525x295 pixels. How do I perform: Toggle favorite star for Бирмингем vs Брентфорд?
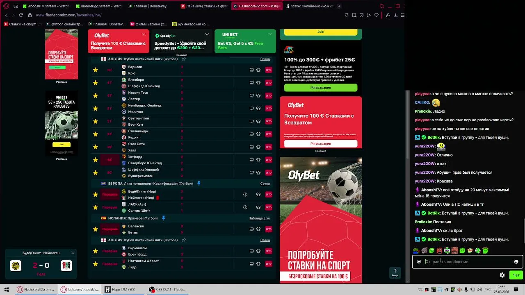point(96,251)
